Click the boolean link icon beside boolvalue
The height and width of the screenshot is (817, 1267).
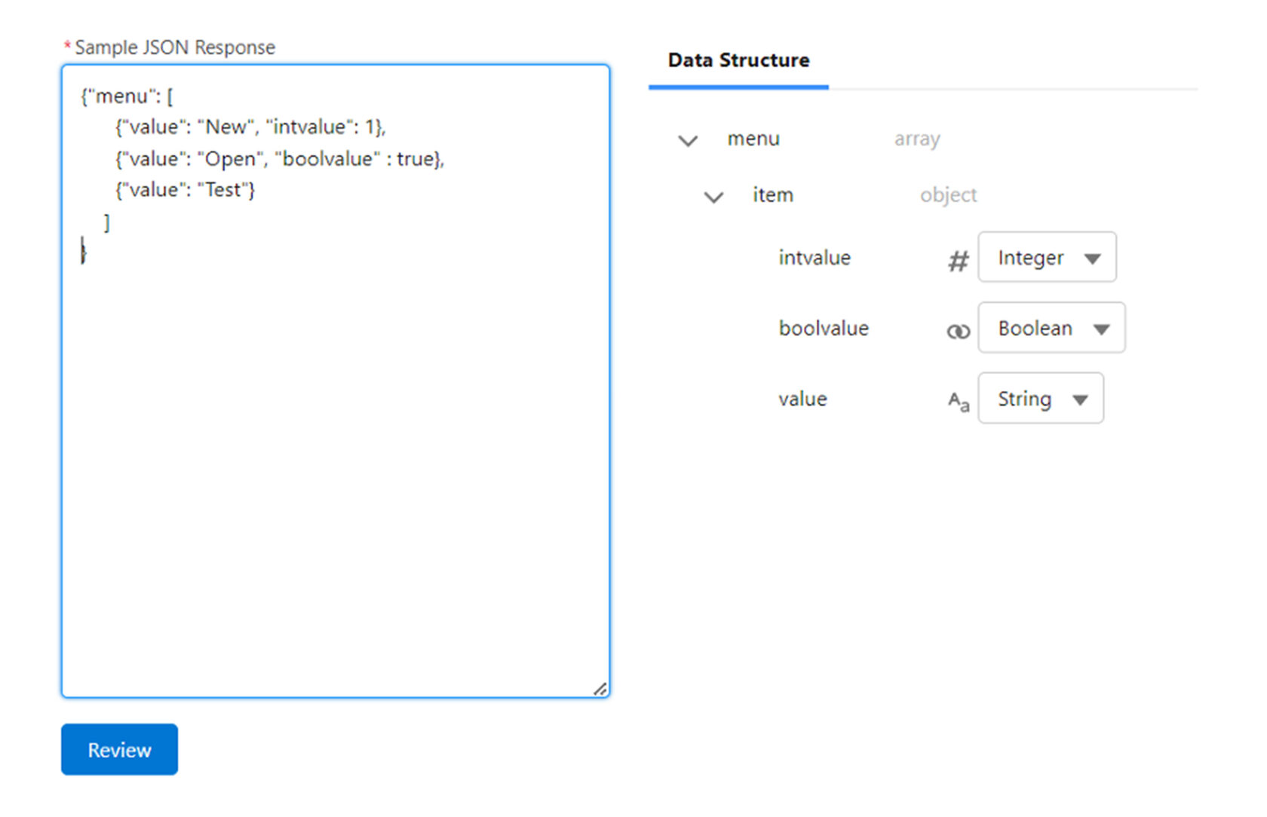pyautogui.click(x=958, y=332)
